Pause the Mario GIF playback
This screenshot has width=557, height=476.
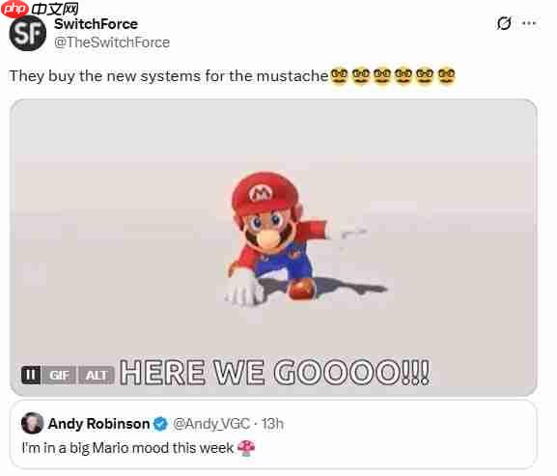click(x=31, y=376)
